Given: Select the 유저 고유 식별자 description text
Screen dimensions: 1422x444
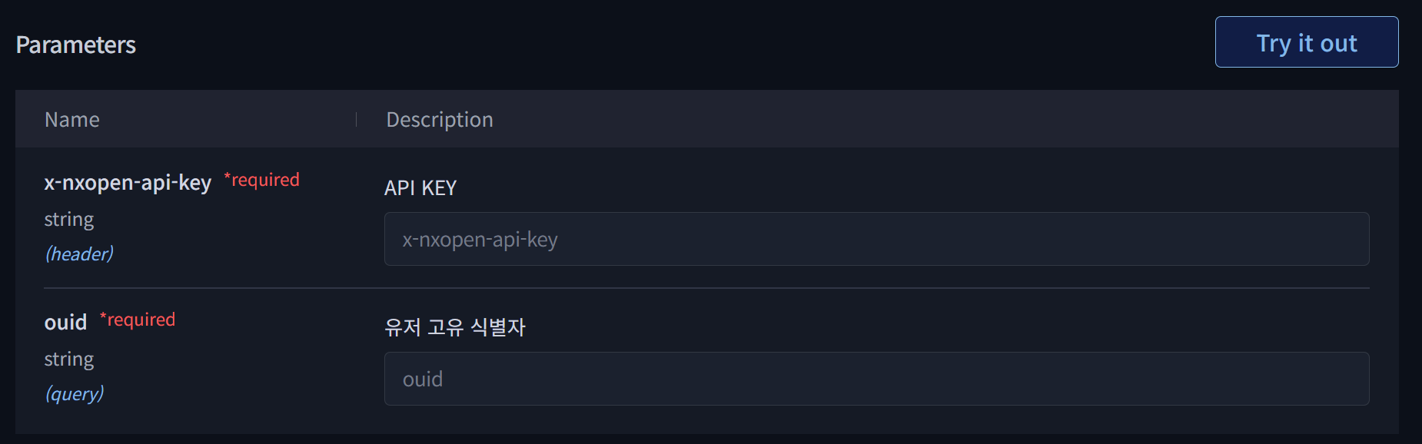Looking at the screenshot, I should point(455,327).
